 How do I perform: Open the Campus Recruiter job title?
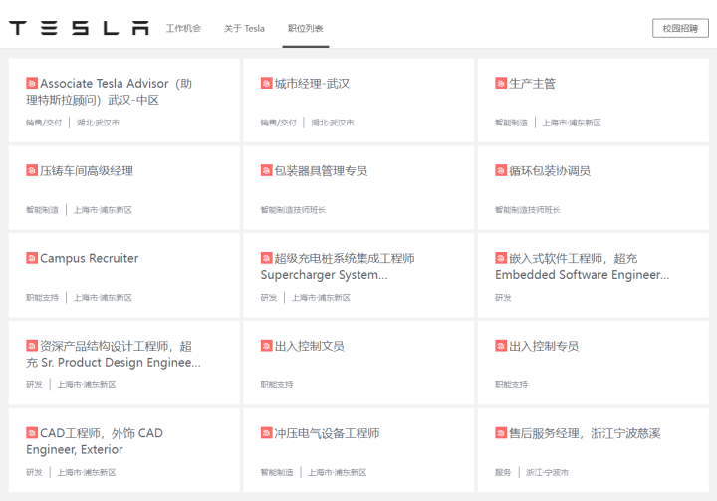[90, 259]
